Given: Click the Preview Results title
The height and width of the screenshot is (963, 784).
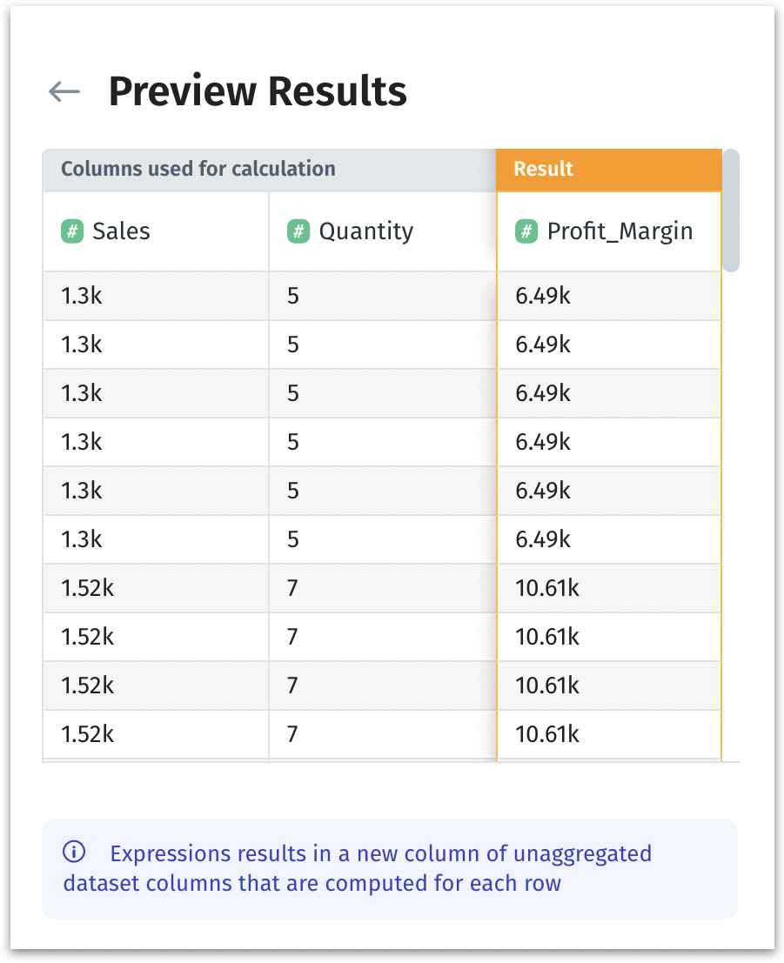Looking at the screenshot, I should click(258, 91).
